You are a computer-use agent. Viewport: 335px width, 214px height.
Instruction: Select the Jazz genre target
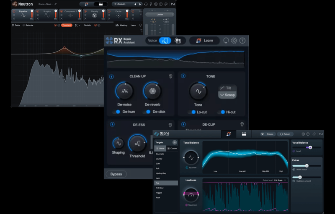[166, 178]
